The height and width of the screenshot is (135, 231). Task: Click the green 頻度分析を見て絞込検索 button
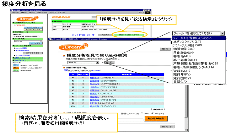click(129, 35)
